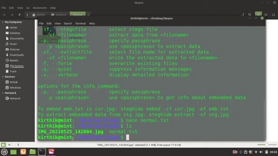
Task: Click the screen recorder tray icon
Action: pos(235,152)
